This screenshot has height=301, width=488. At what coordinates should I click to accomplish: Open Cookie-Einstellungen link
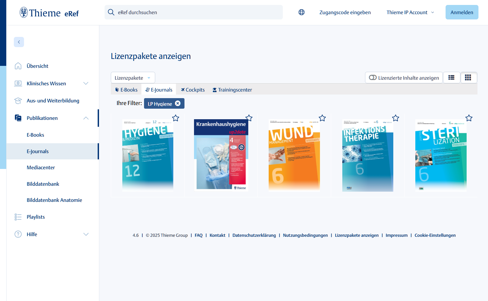click(435, 235)
